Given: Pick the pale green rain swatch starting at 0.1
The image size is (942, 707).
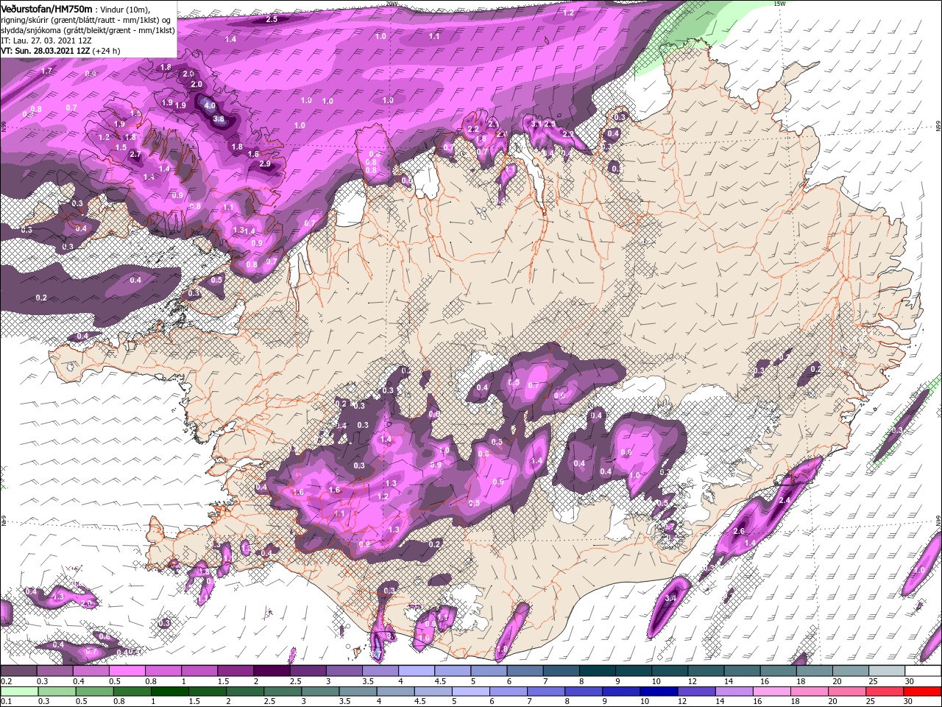Looking at the screenshot, I should [x=18, y=691].
